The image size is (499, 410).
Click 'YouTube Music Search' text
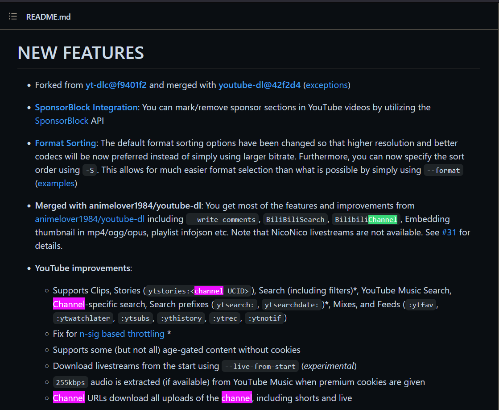[406, 290]
